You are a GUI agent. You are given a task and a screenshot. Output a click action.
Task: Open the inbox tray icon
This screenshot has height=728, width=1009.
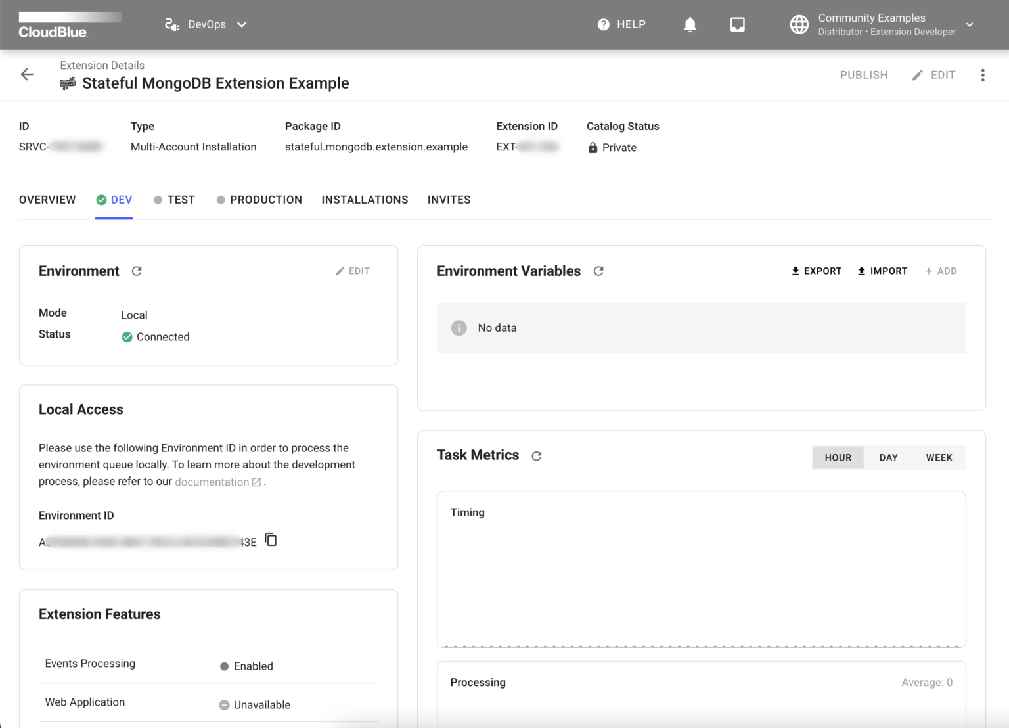pyautogui.click(x=738, y=25)
